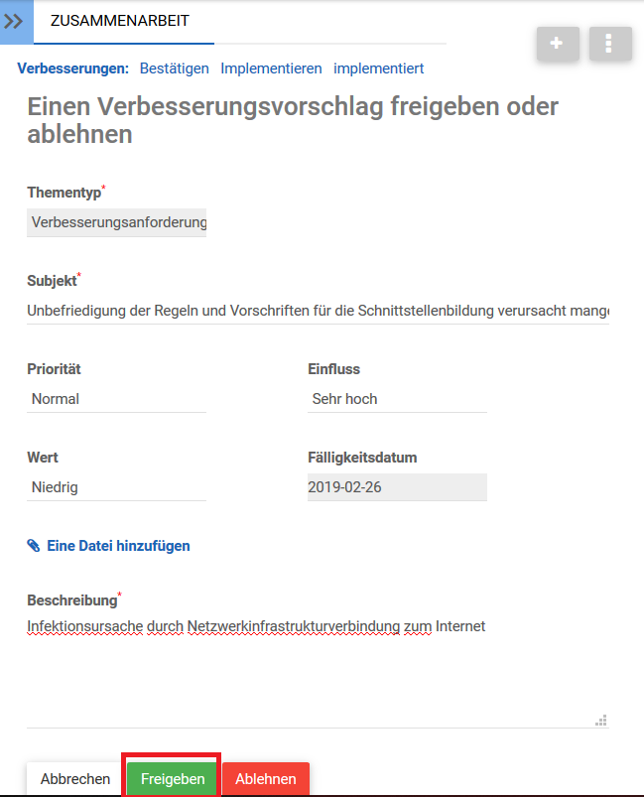Viewport: 644px width, 797px height.
Task: Reject using the red Ablehnen button
Action: pos(266,779)
